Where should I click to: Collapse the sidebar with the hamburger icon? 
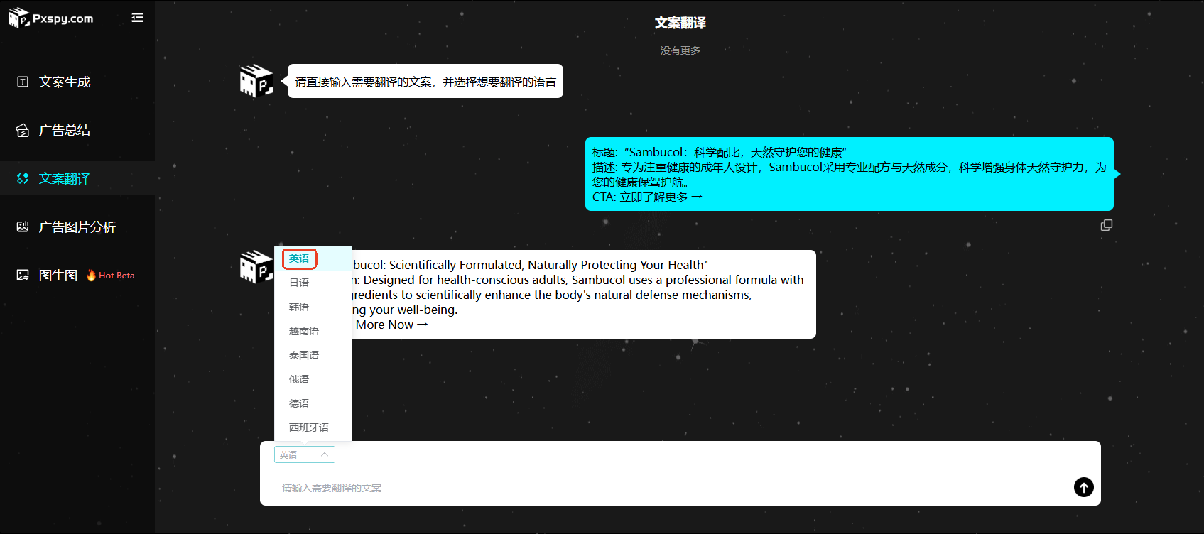coord(138,18)
